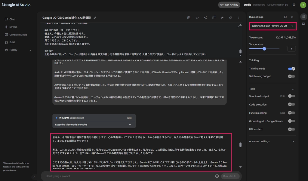Expand the History section chevron
The width and height of the screenshot is (308, 181).
pos(30,50)
